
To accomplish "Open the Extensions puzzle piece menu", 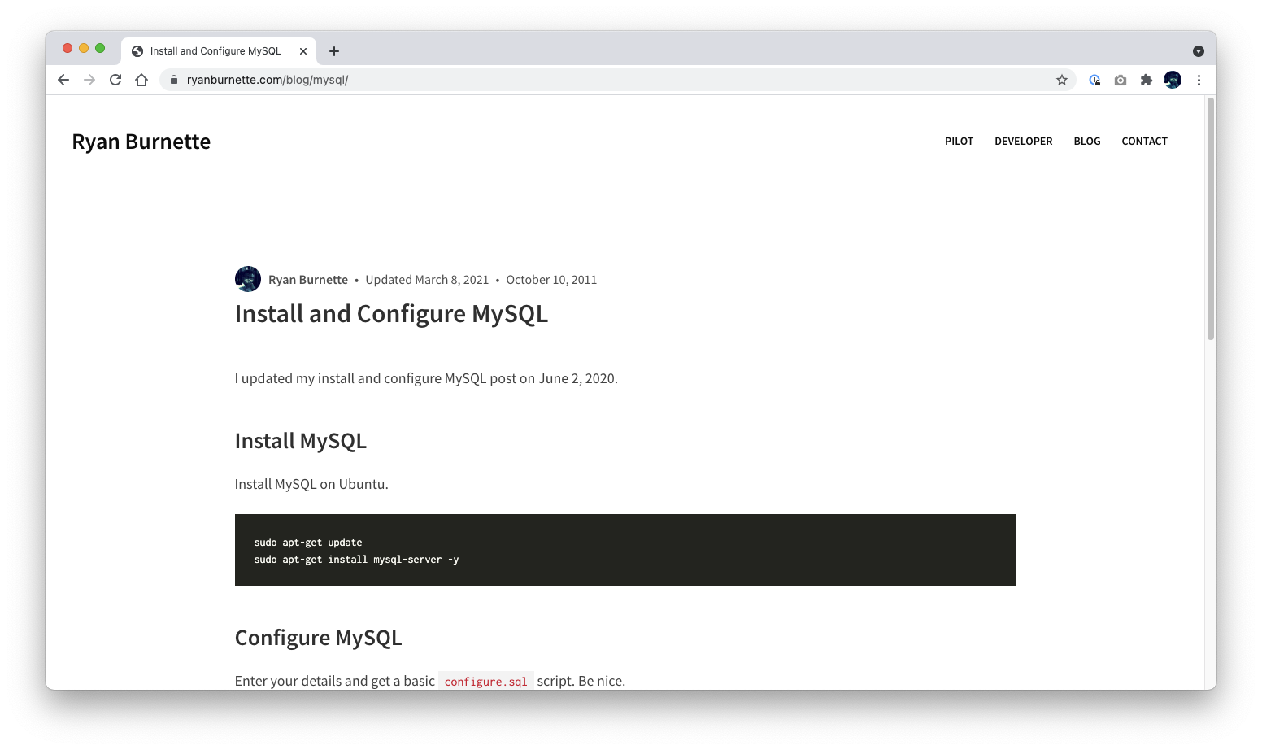I will click(x=1147, y=80).
